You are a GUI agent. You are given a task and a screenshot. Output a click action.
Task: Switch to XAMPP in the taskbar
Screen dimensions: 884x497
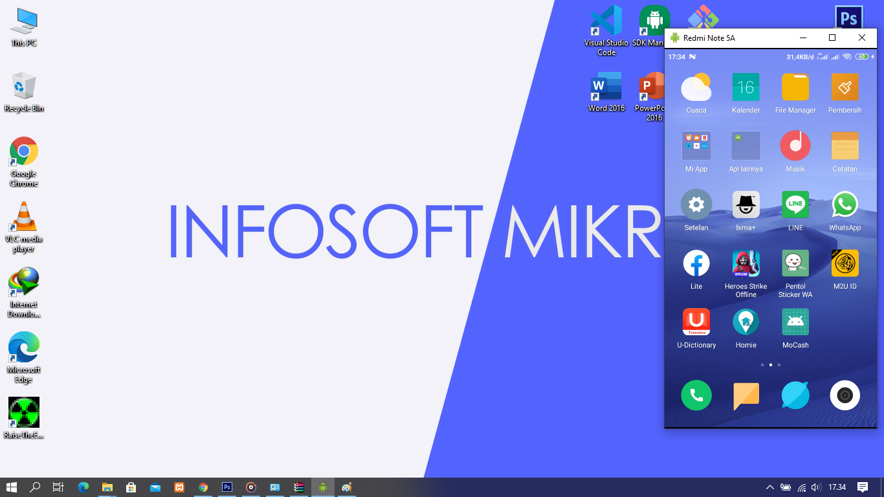(179, 487)
